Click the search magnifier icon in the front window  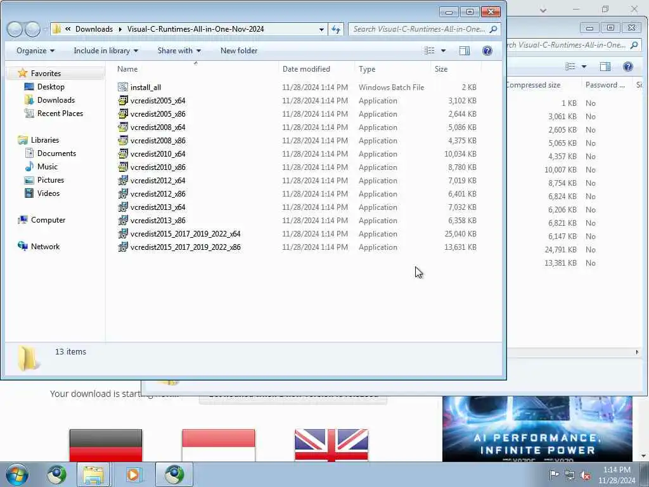[x=493, y=29]
